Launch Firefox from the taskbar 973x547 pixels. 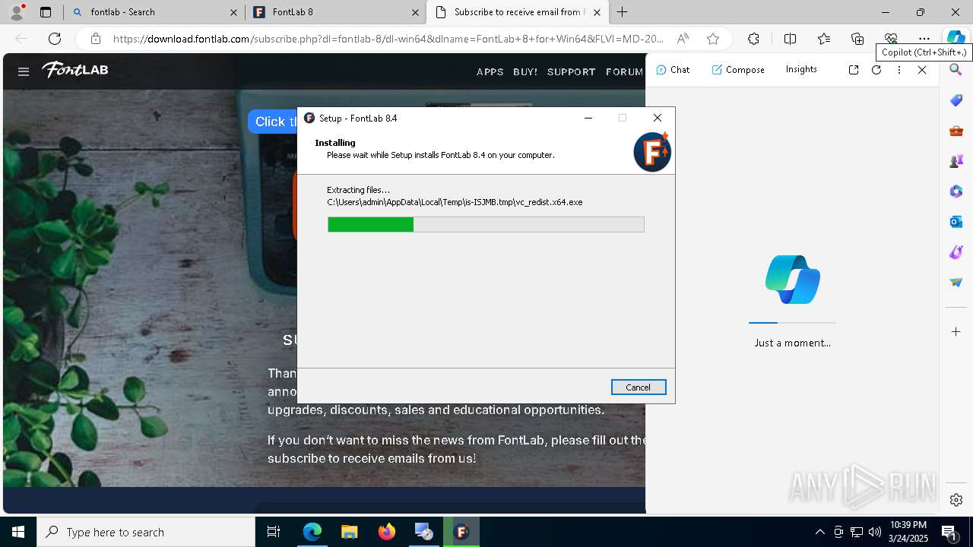[387, 532]
